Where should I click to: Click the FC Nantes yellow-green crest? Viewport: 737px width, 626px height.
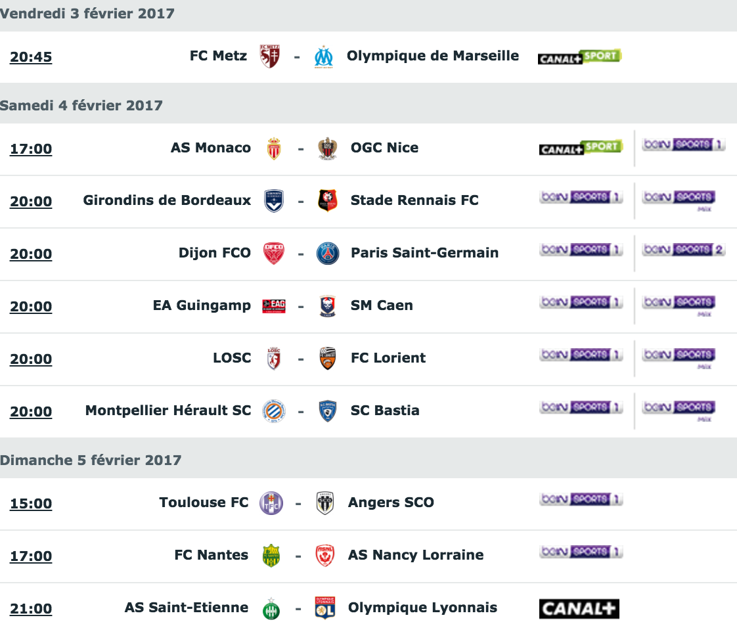271,556
